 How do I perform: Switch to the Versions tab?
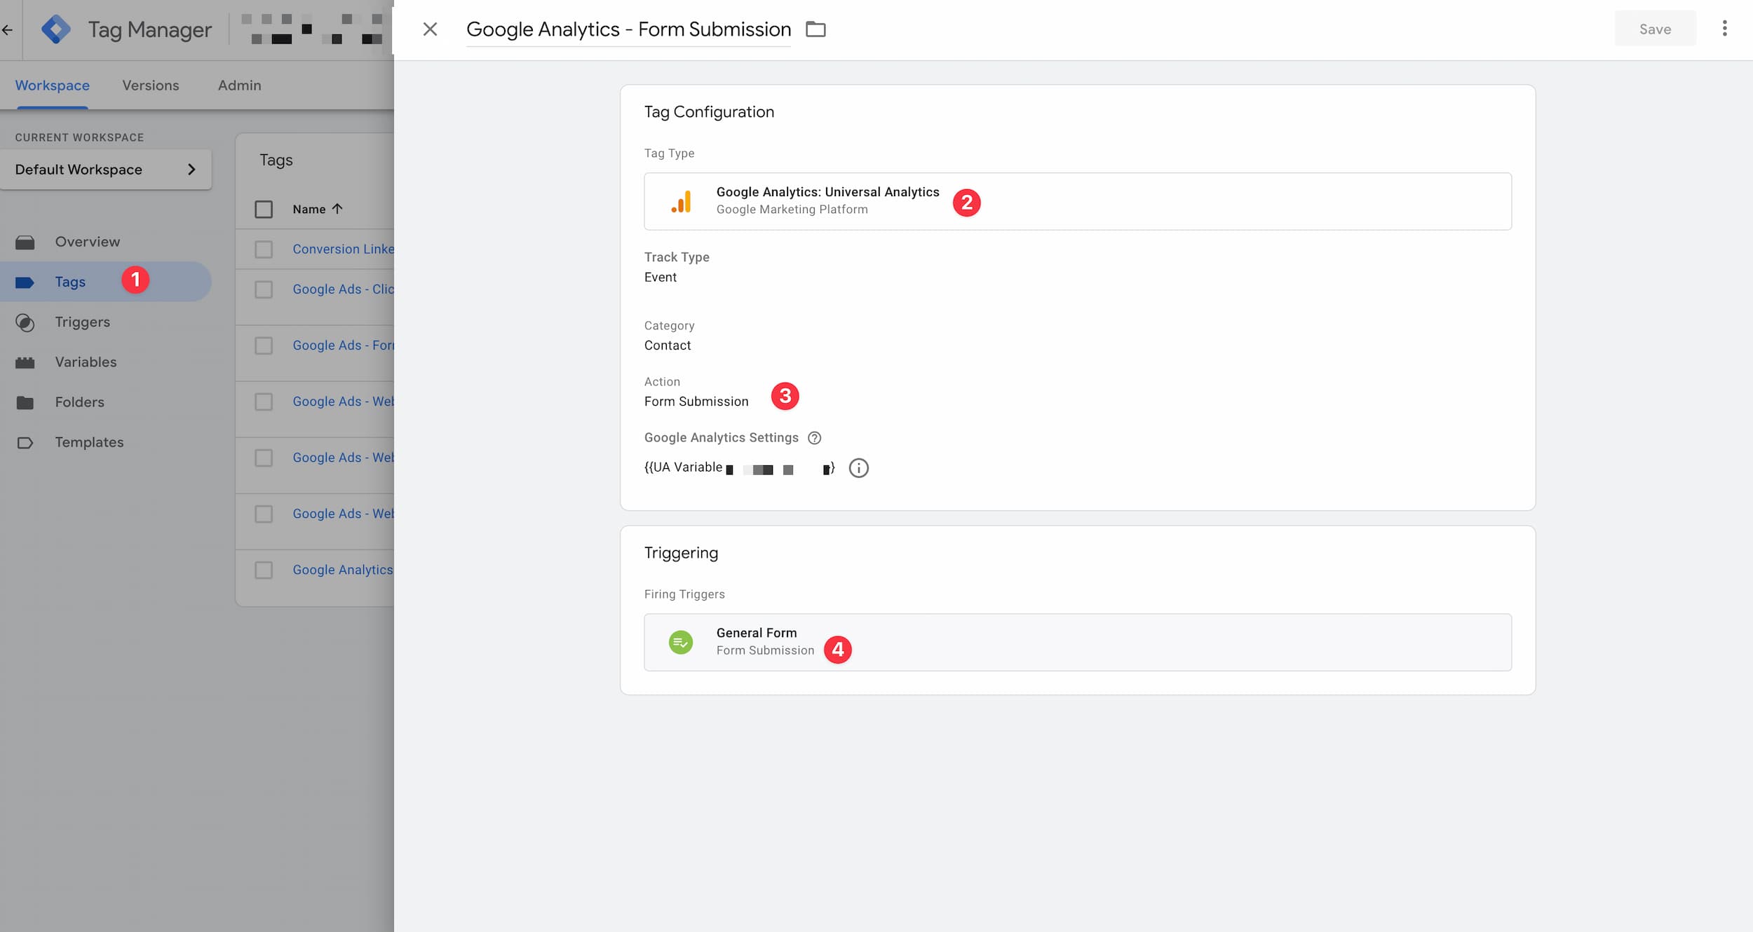(x=151, y=85)
